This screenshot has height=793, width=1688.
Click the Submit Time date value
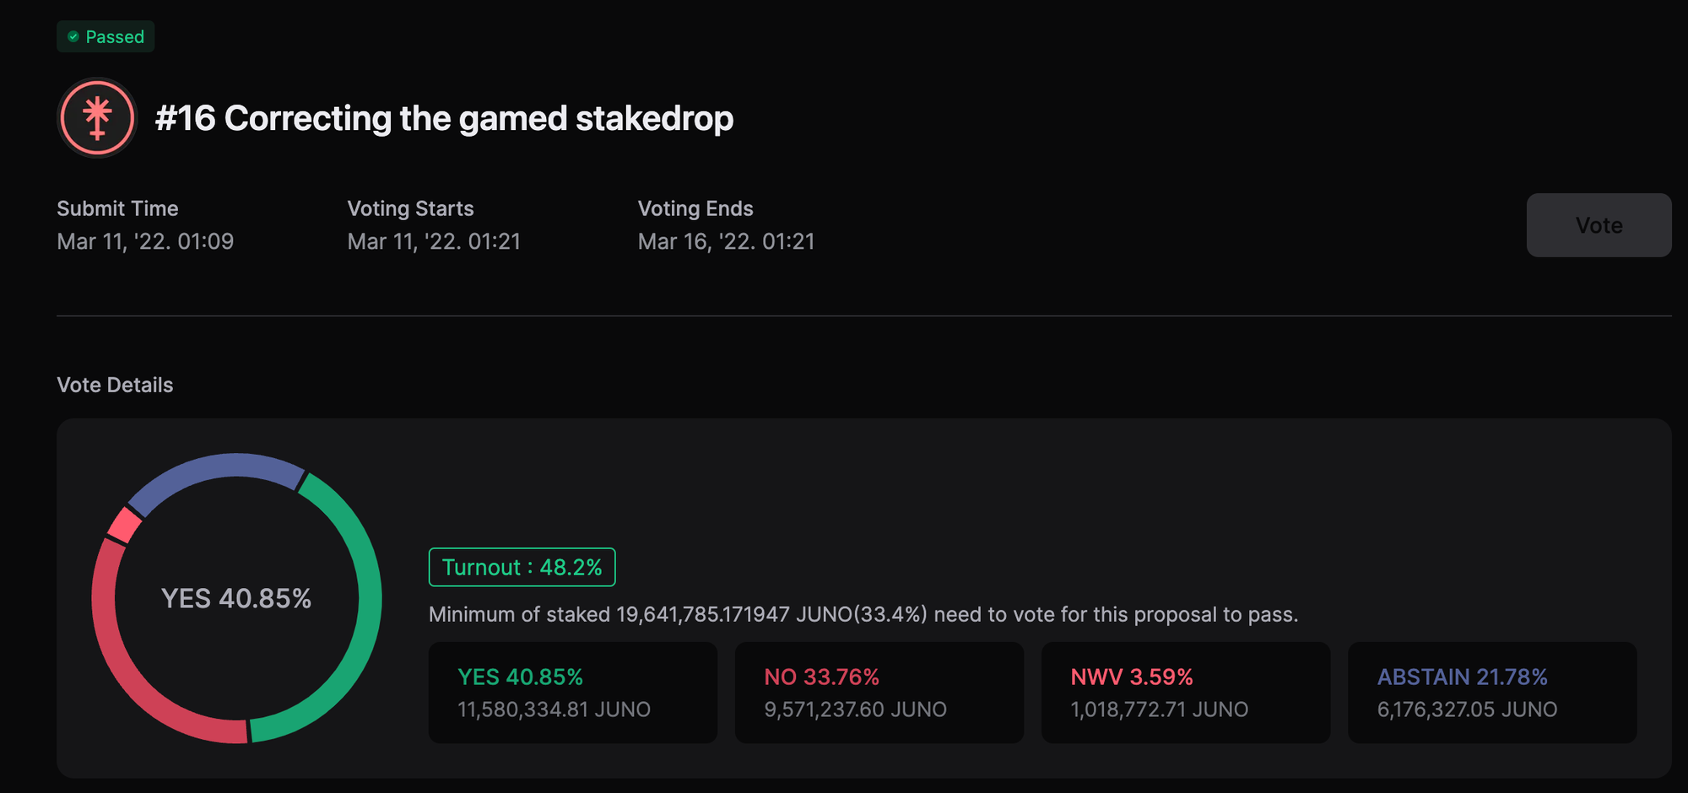coord(145,241)
